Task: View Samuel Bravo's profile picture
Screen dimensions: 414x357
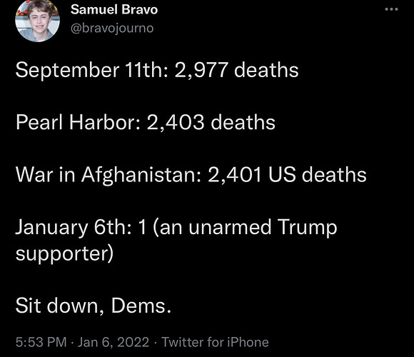Action: click(x=37, y=21)
